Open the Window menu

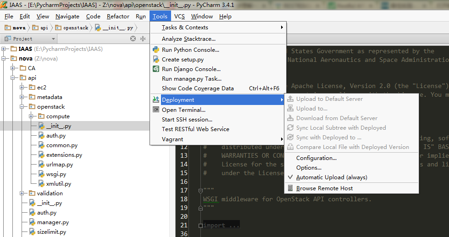[202, 17]
